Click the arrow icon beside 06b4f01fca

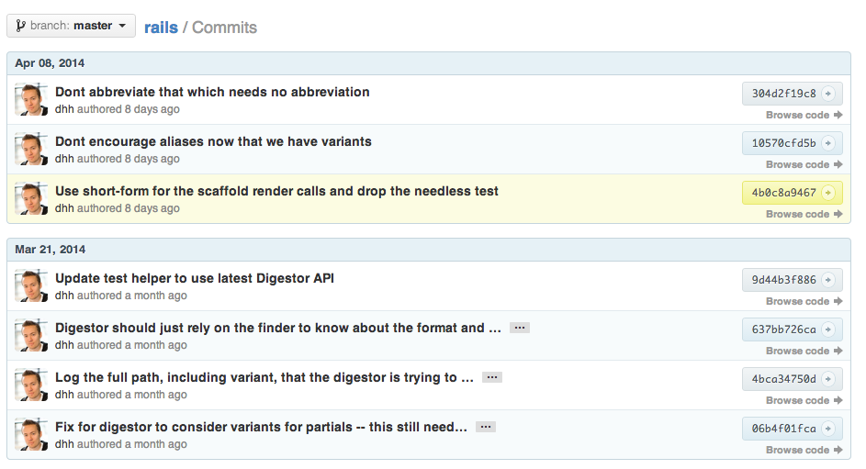(x=827, y=429)
